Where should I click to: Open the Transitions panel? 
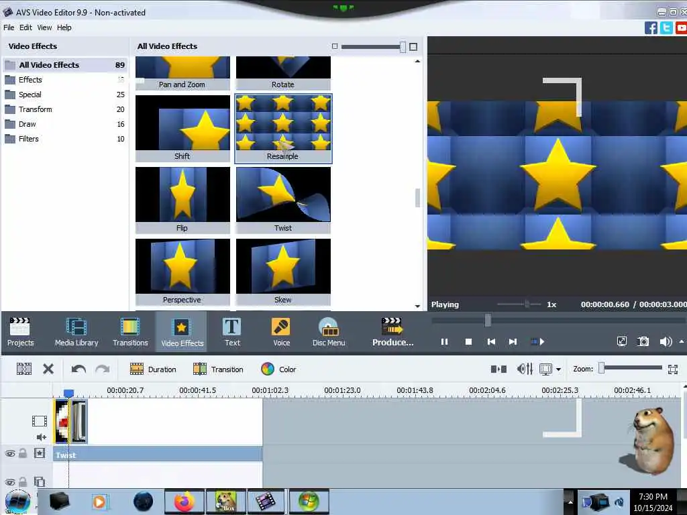130,331
